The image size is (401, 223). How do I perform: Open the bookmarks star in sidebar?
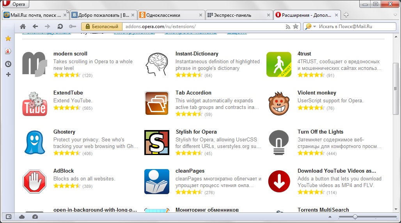pyautogui.click(x=8, y=38)
